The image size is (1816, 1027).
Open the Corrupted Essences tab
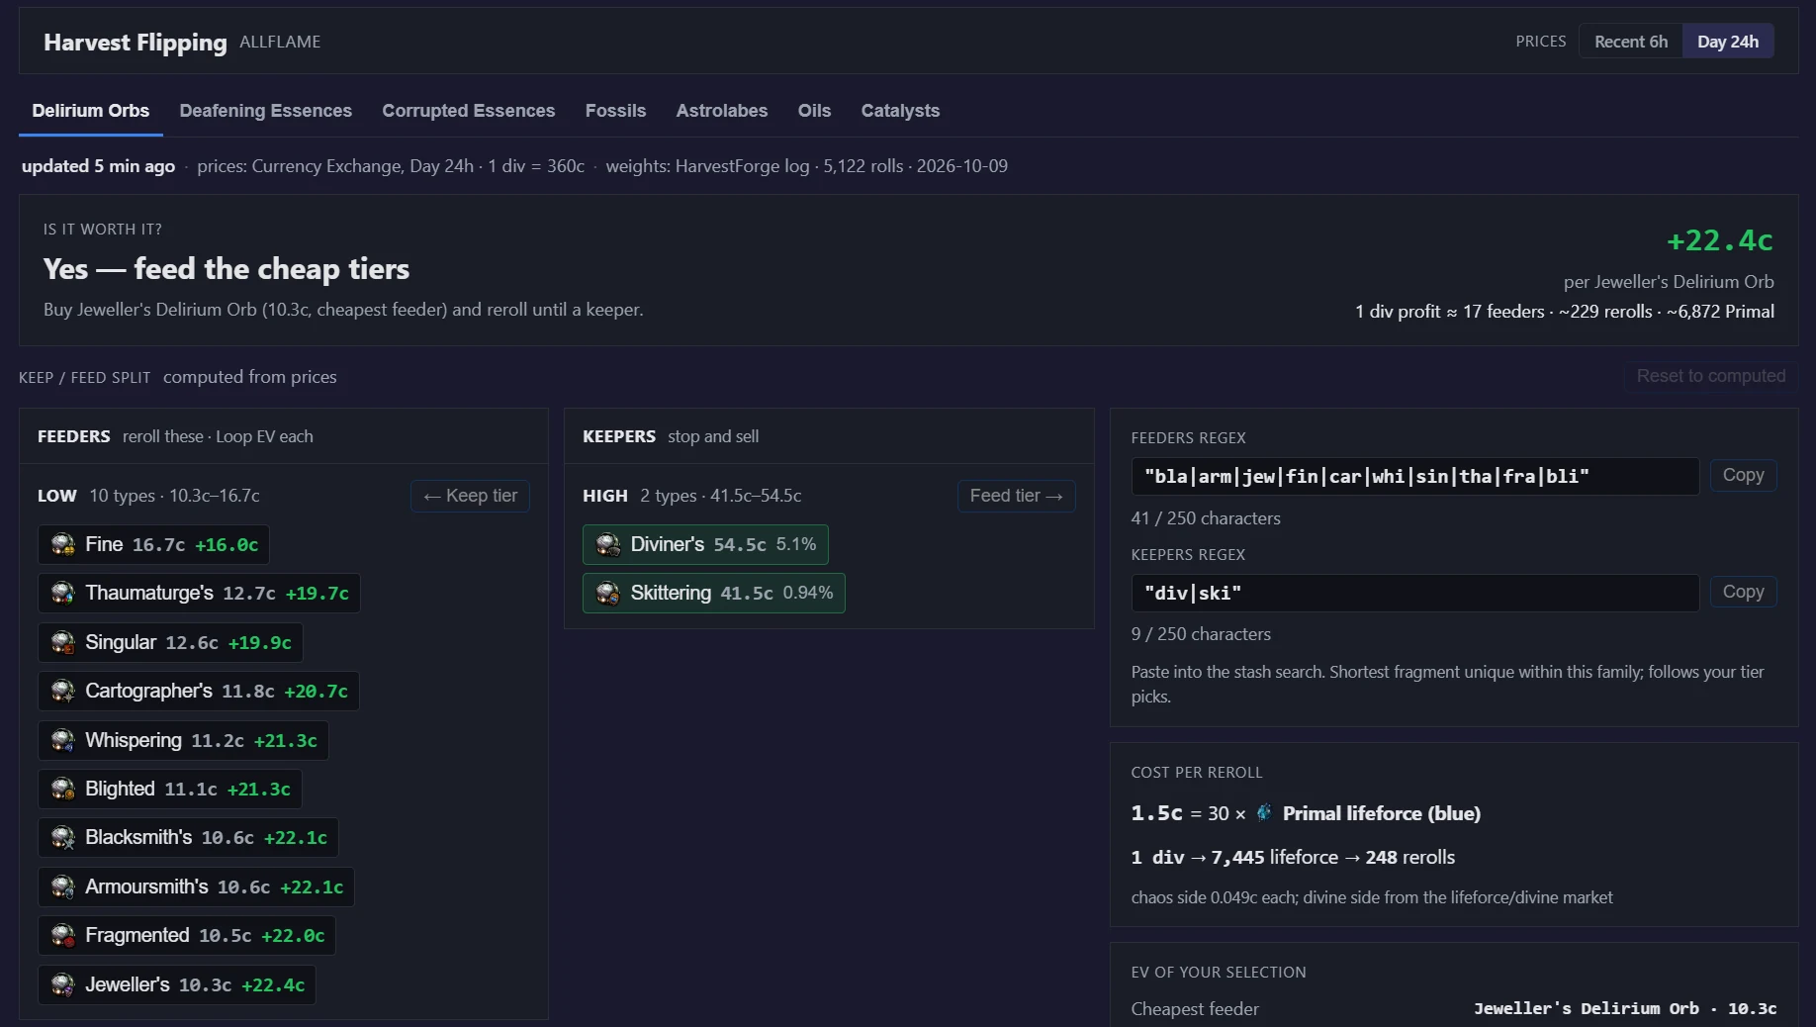point(469,111)
